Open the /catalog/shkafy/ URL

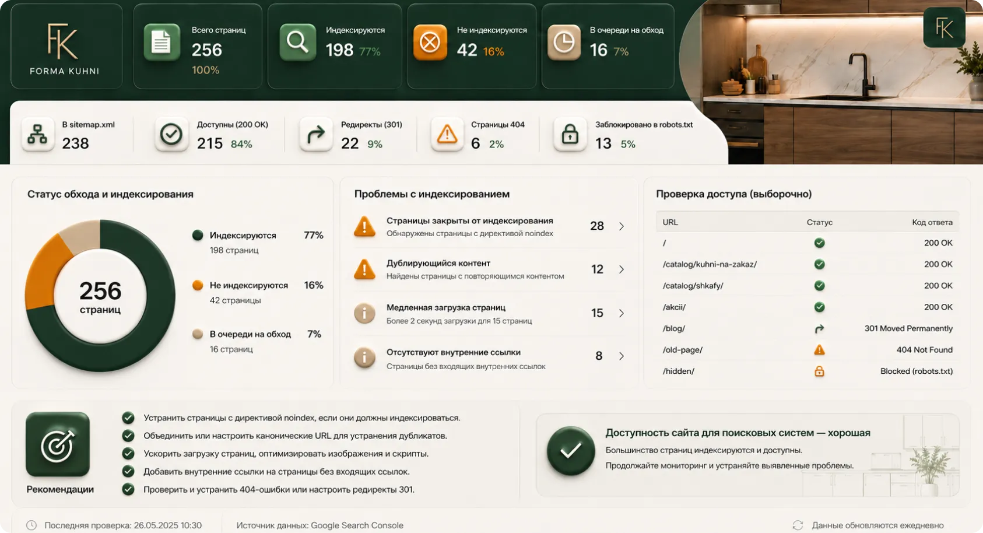[693, 286]
